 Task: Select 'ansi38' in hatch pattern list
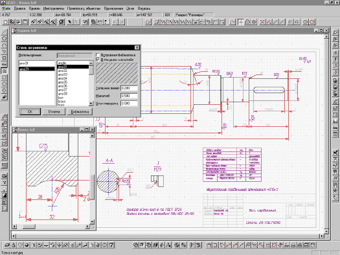pos(73,94)
